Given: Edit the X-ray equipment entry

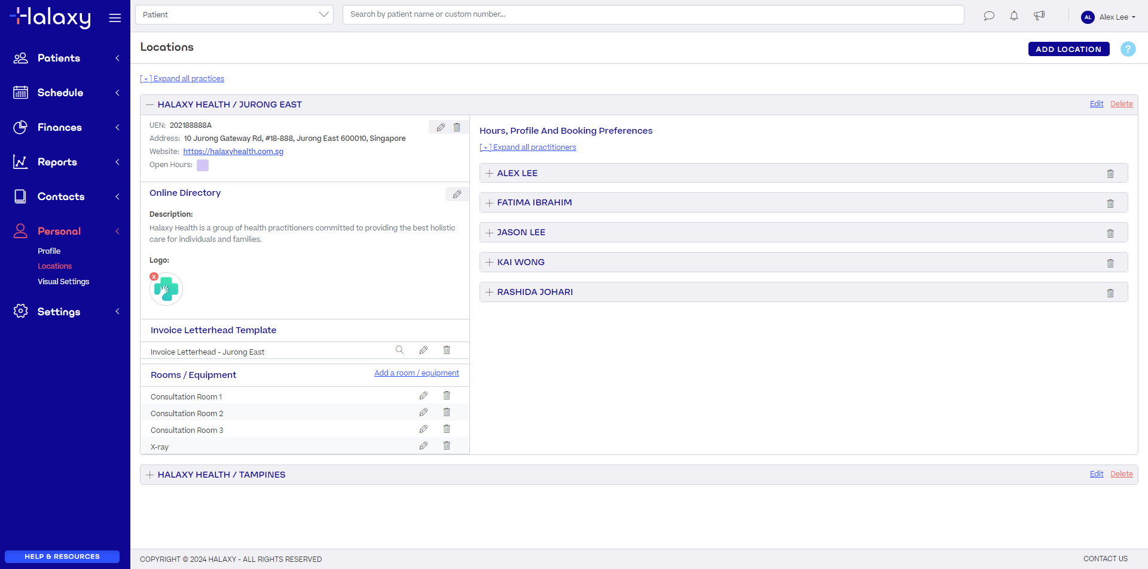Looking at the screenshot, I should [423, 445].
